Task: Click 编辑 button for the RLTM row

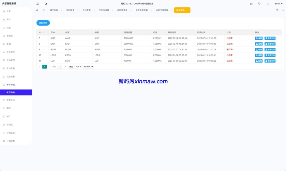Action: [259, 49]
